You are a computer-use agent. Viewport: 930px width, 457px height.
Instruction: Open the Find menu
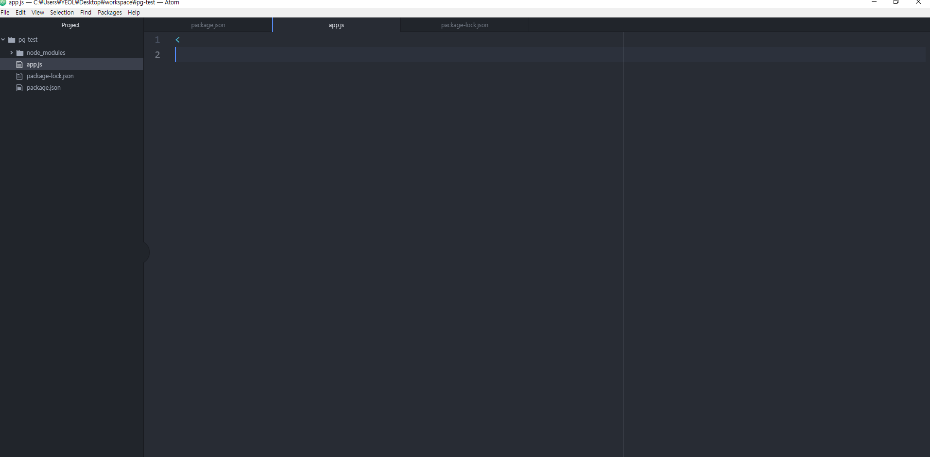click(x=86, y=13)
